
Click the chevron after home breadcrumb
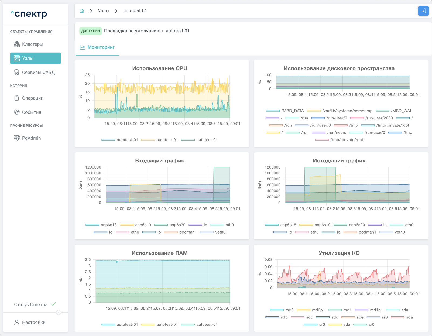[x=91, y=11]
